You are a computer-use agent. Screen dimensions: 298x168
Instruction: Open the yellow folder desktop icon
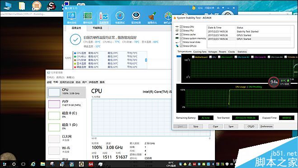22,6
